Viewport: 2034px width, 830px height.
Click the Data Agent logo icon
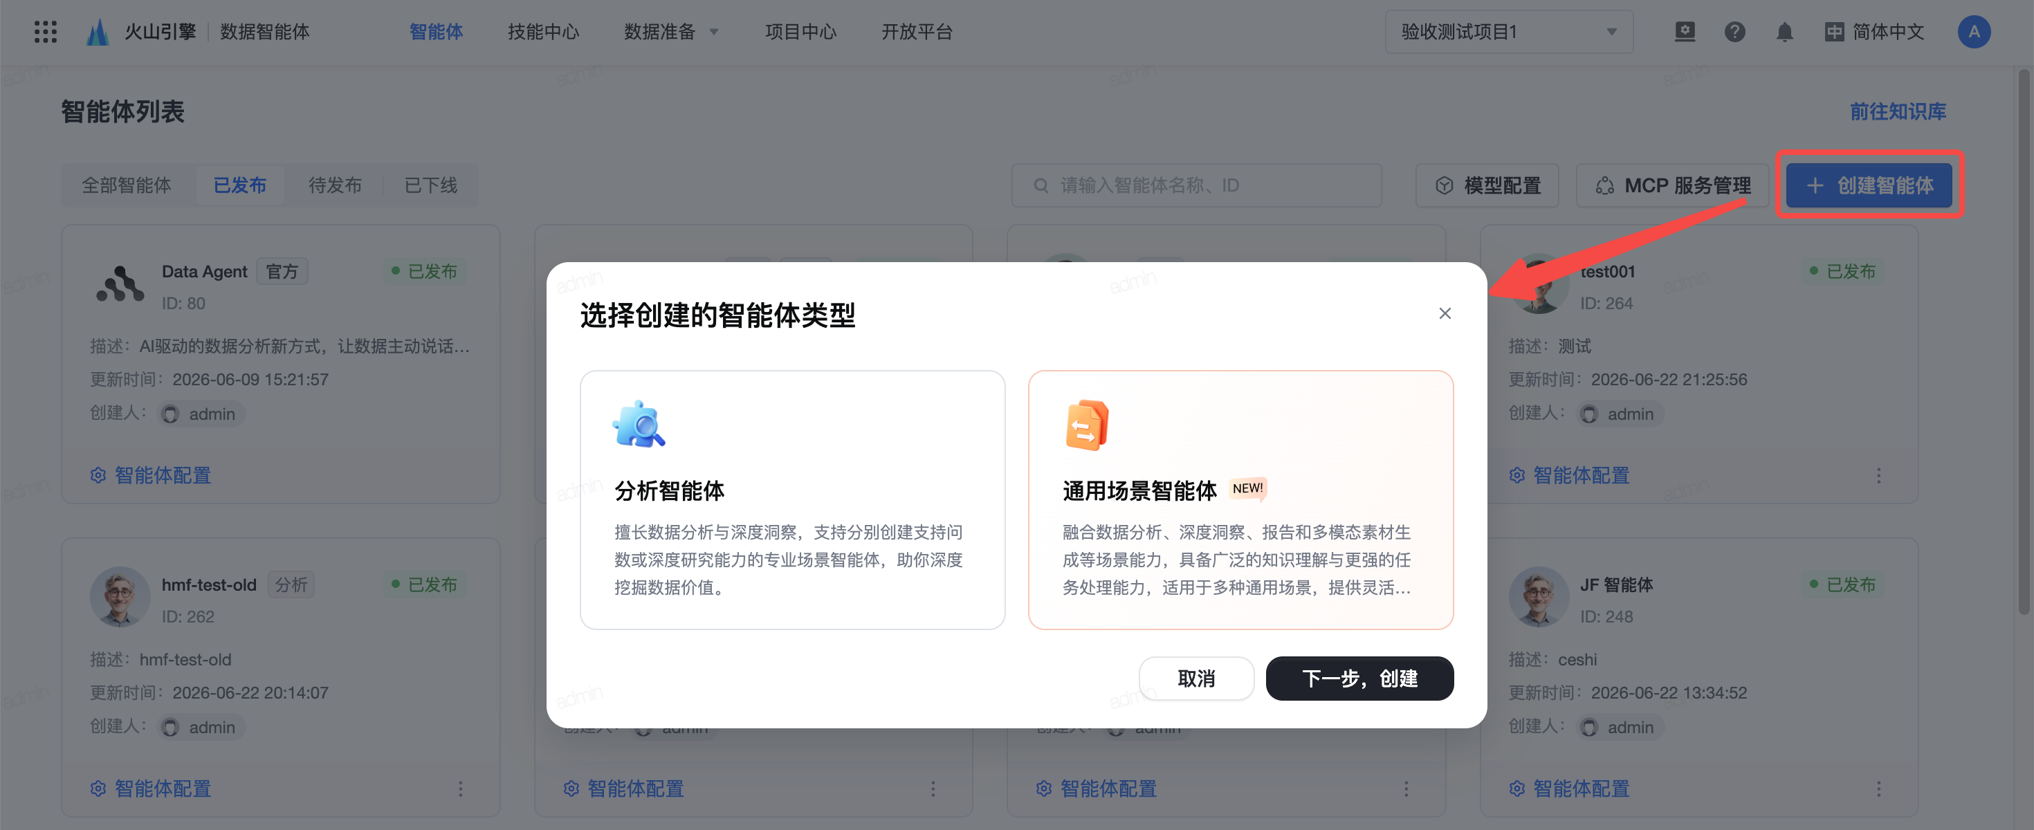tap(120, 284)
